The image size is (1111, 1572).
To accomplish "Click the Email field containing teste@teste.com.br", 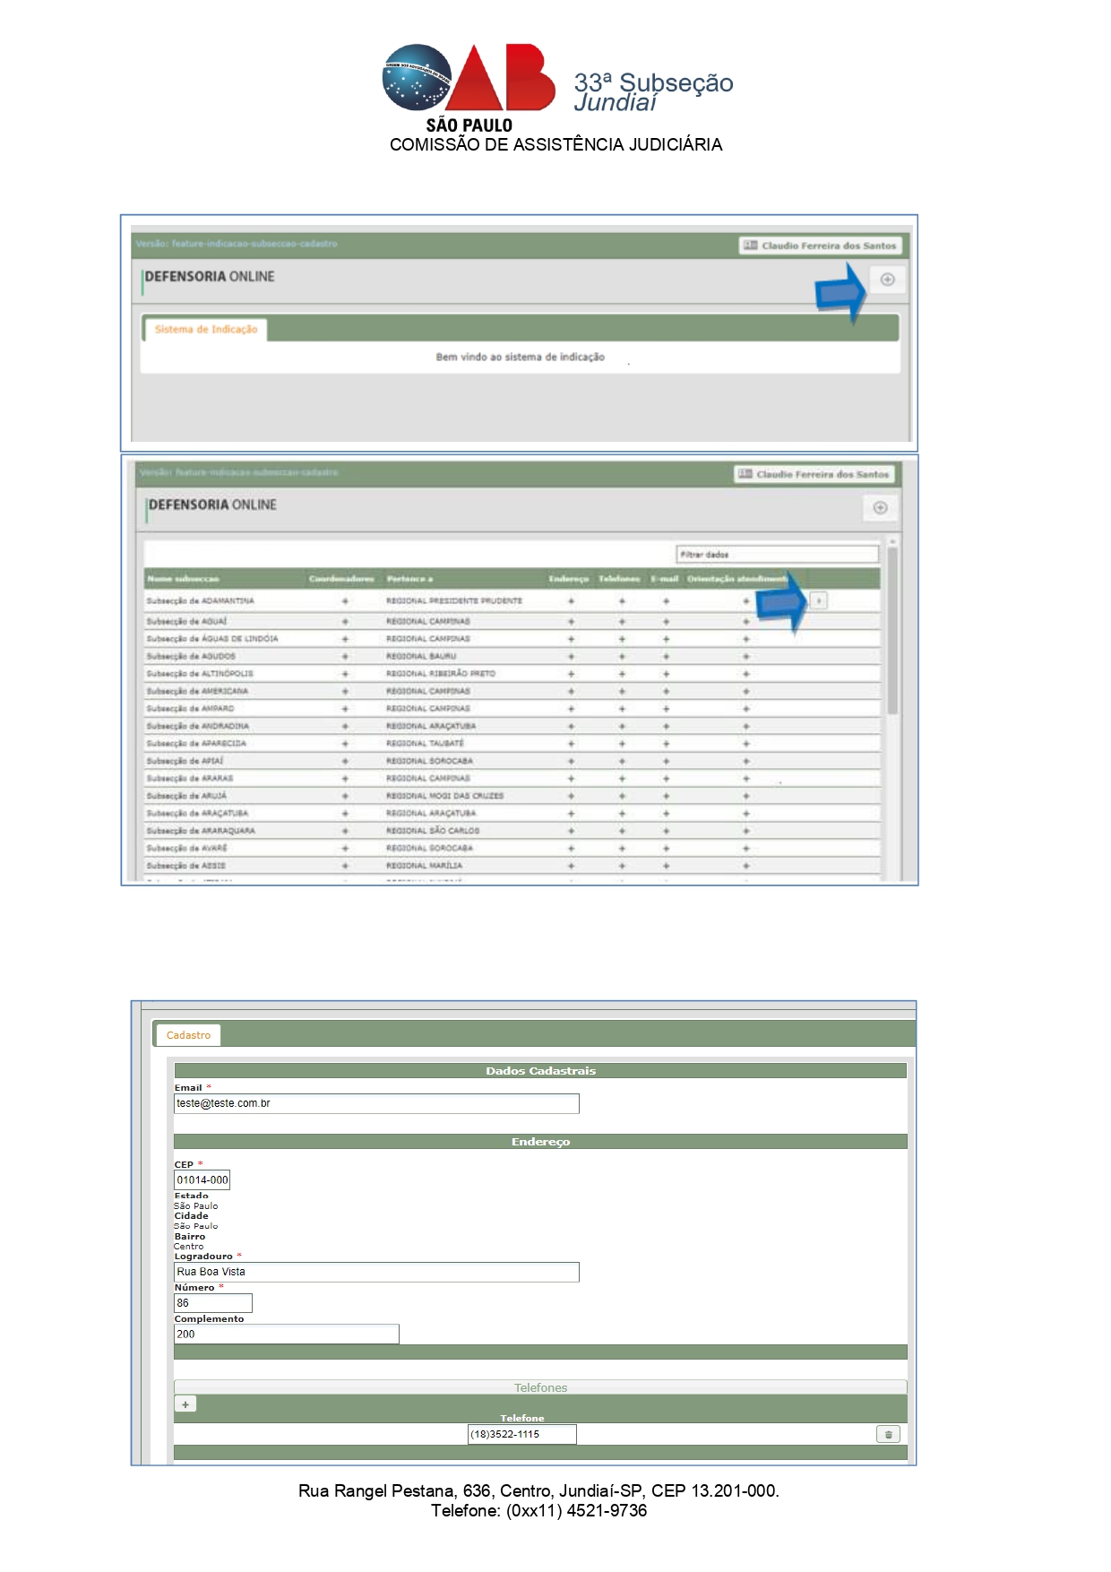I will (x=376, y=1103).
